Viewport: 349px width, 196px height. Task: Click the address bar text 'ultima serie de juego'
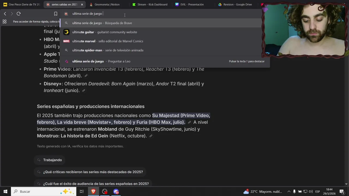[87, 14]
